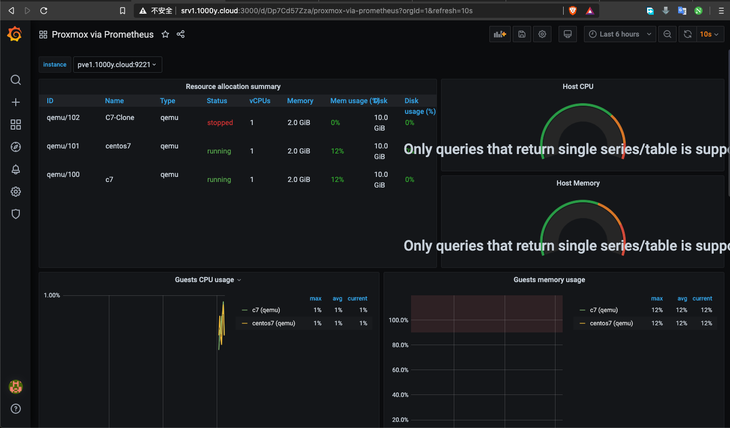This screenshot has height=428, width=730.
Task: Open the Guests memory usage panel title
Action: pyautogui.click(x=549, y=280)
